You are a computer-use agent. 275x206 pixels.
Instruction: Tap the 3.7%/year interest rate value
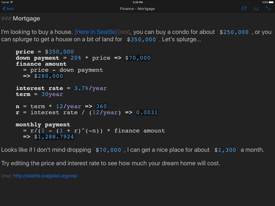(x=90, y=88)
